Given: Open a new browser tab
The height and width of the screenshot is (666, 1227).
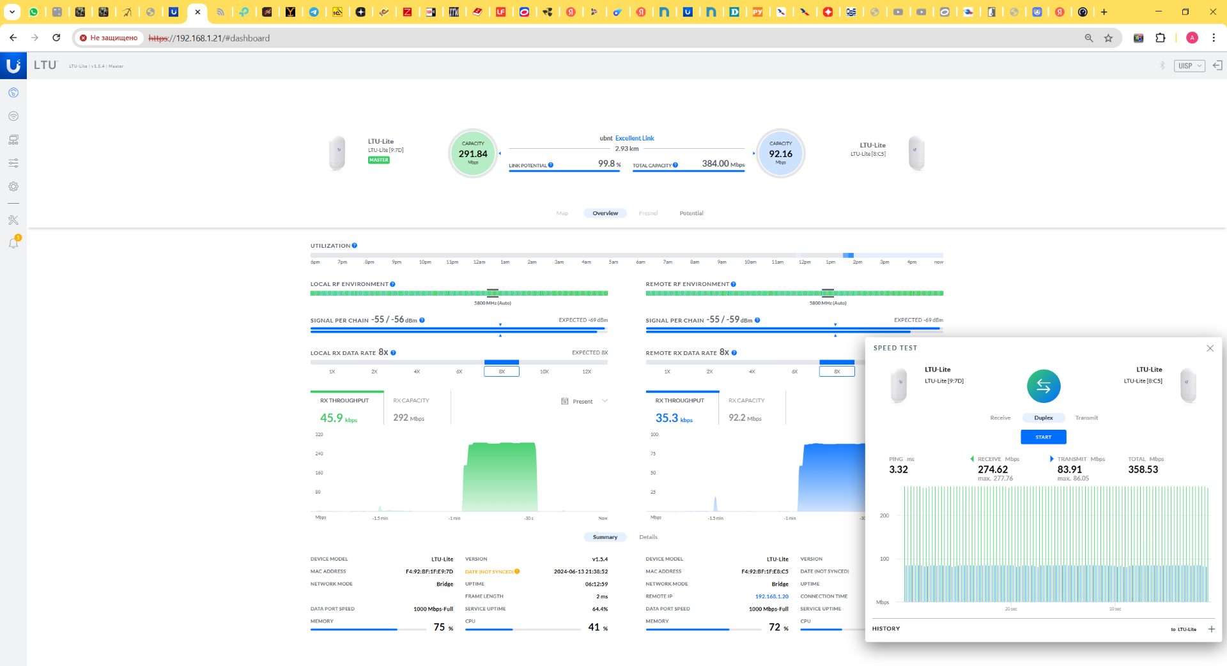Looking at the screenshot, I should pos(1104,11).
